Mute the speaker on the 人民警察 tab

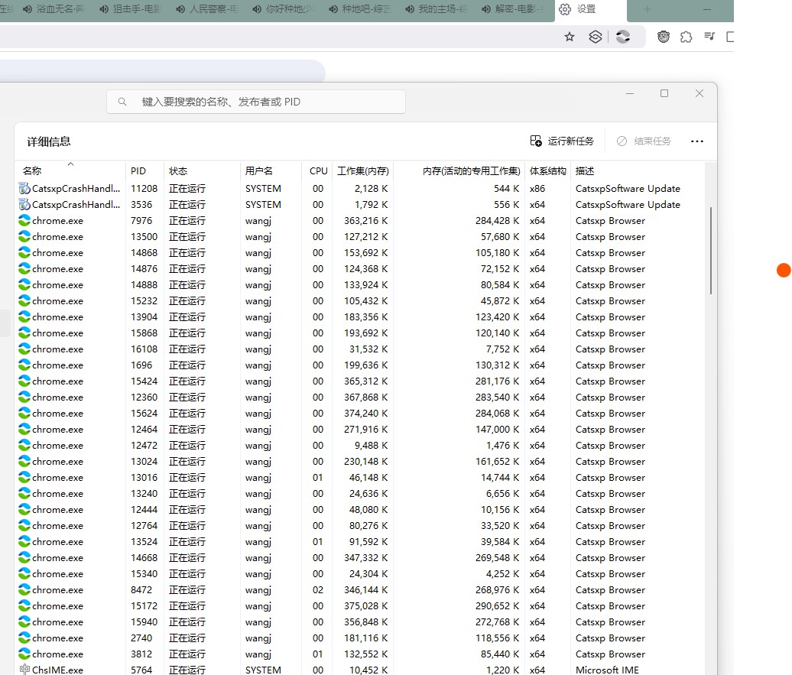point(180,9)
